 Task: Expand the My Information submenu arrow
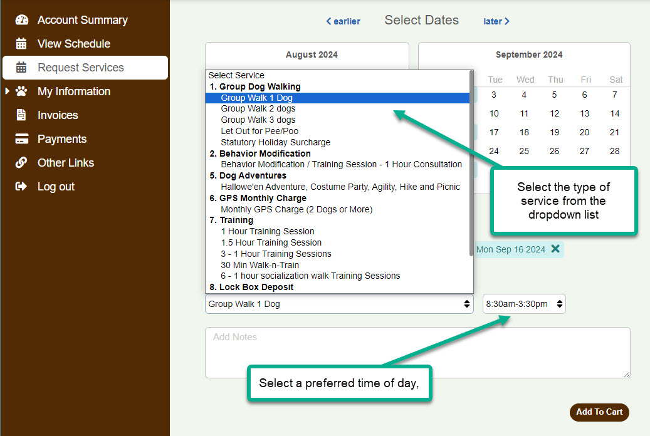coord(8,91)
